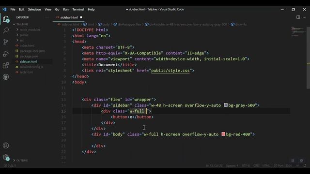The height and width of the screenshot is (174, 310).
Task: Place cursor in the w-full class value
Action: pyautogui.click(x=137, y=111)
